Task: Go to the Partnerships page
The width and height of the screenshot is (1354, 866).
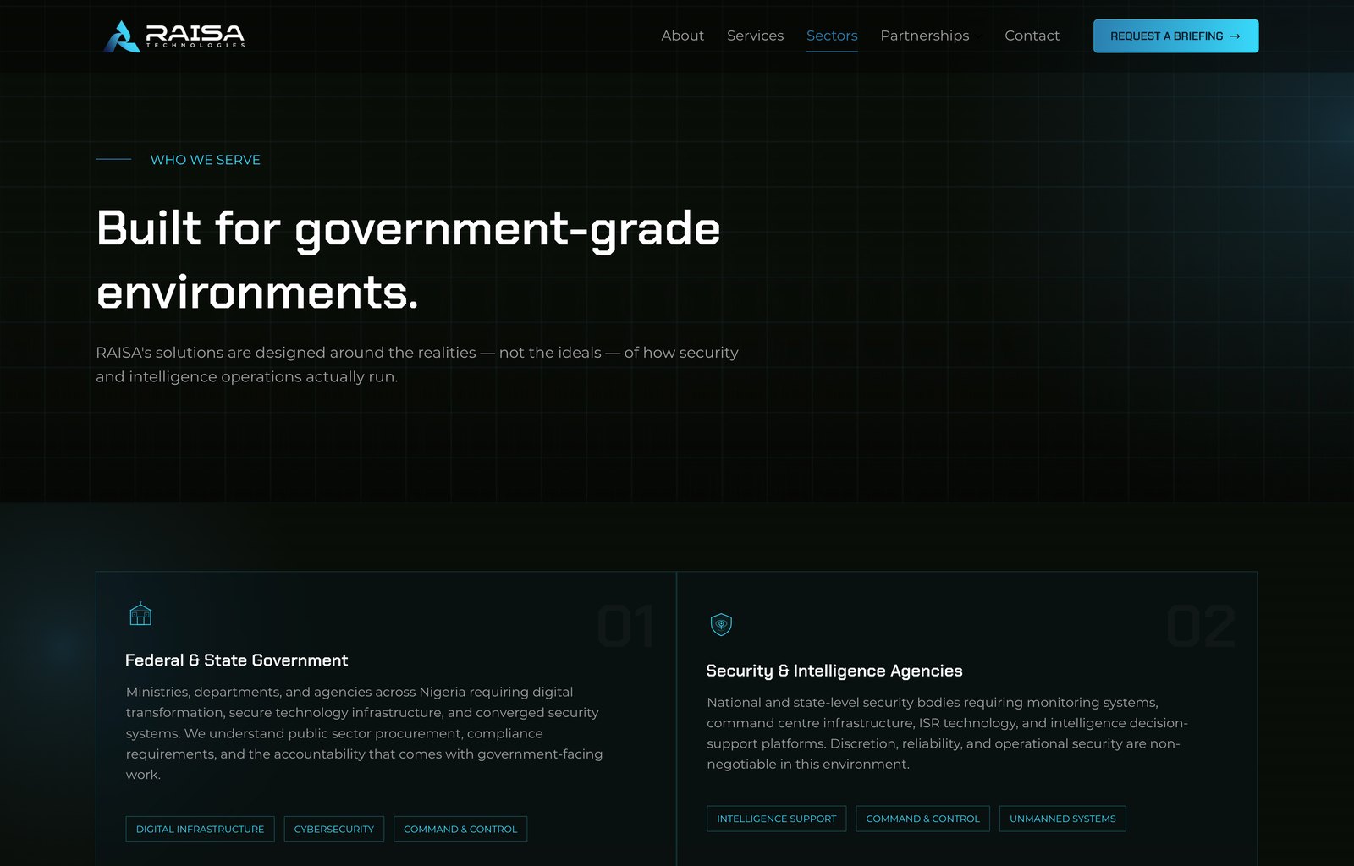Action: (924, 36)
